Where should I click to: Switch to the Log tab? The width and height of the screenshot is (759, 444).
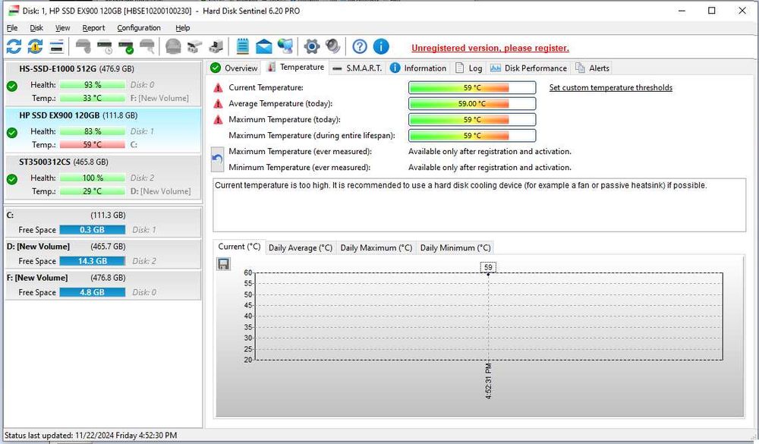point(468,68)
